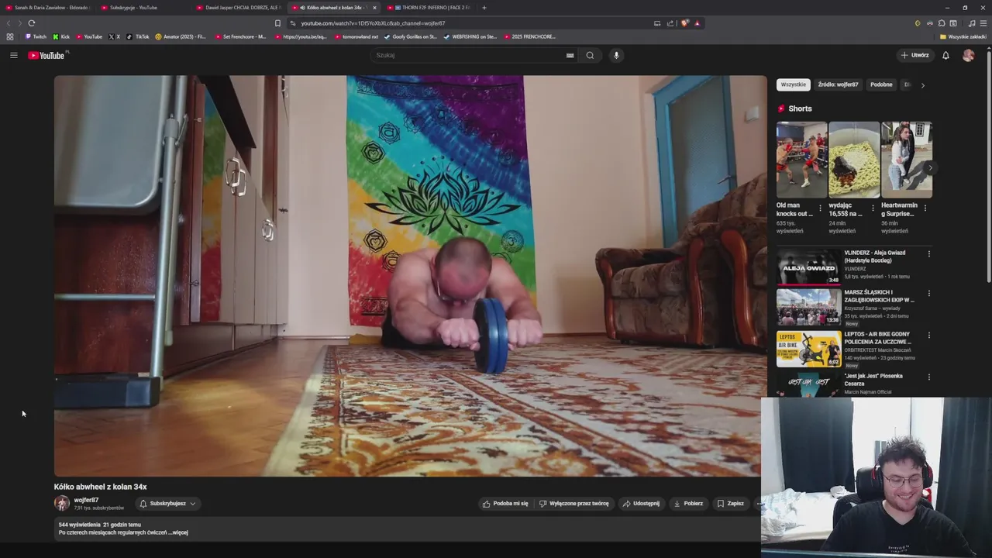The width and height of the screenshot is (992, 558).
Task: Open the on-screen keyboard in search box
Action: point(570,55)
